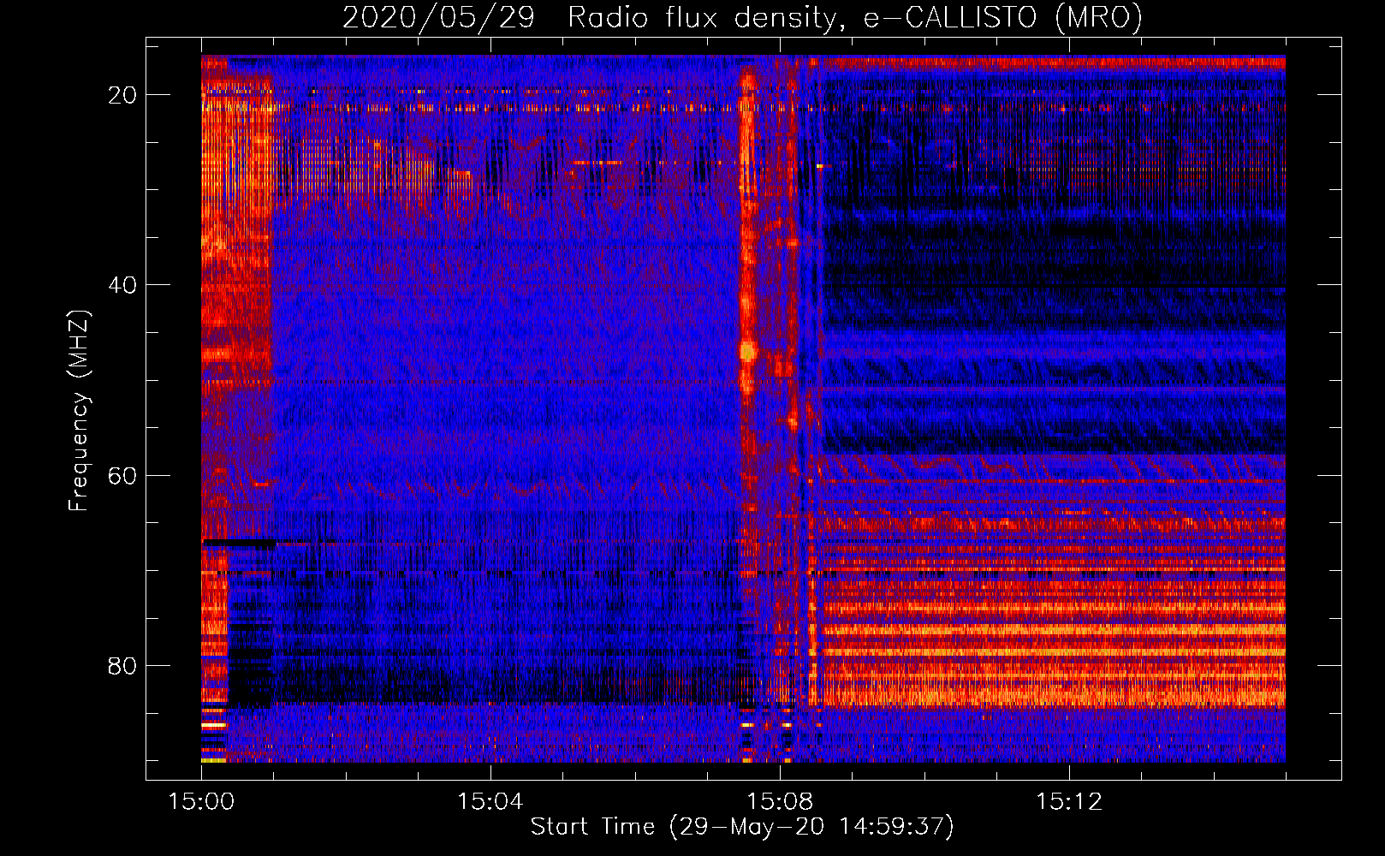Viewport: 1385px width, 856px height.
Task: Click the 20 MHz frequency tick label
Action: pyautogui.click(x=122, y=95)
